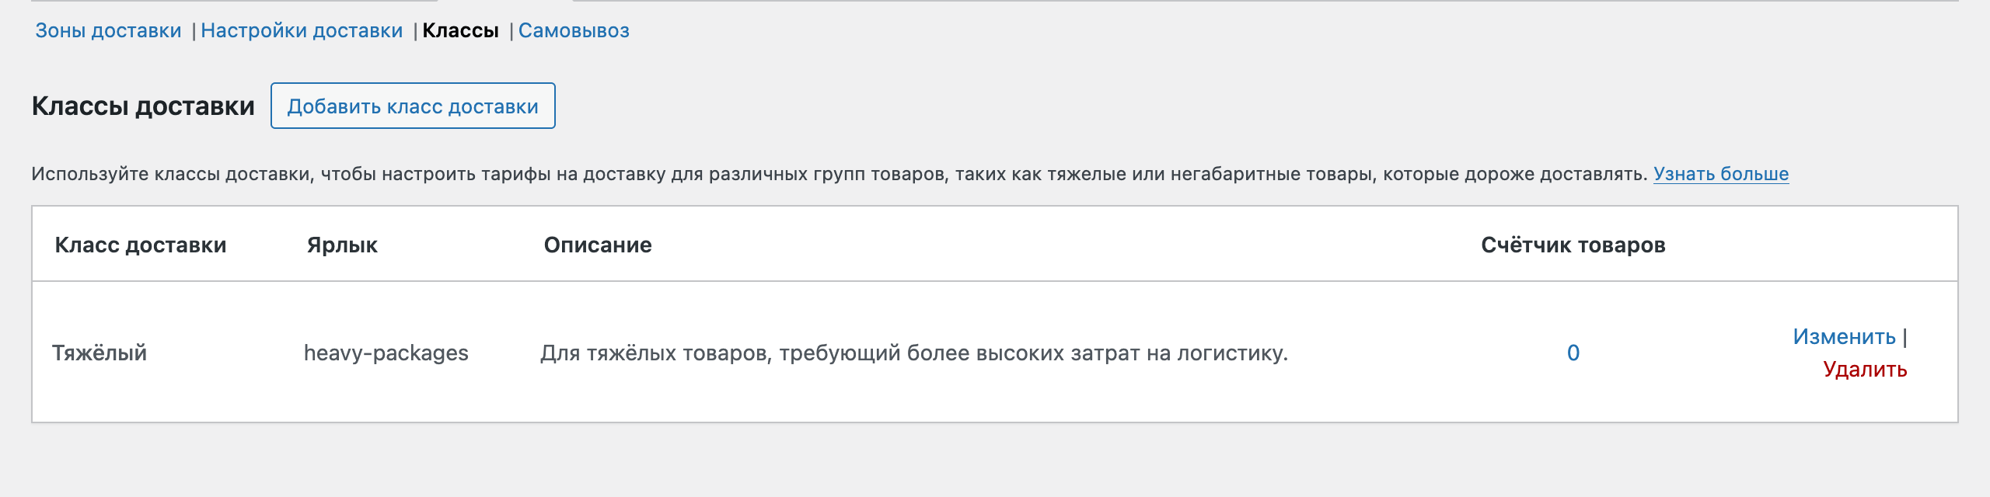The height and width of the screenshot is (497, 1990).
Task: Click Удалить for the Тяжёлый class
Action: point(1864,370)
